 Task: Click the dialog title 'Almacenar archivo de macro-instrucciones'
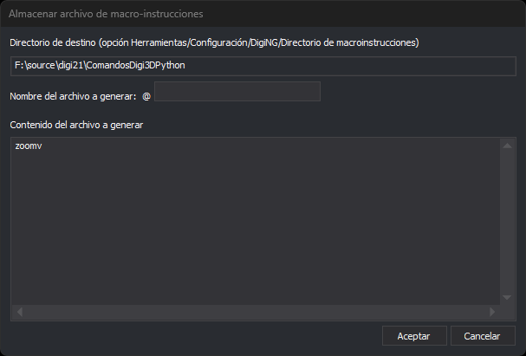(106, 14)
